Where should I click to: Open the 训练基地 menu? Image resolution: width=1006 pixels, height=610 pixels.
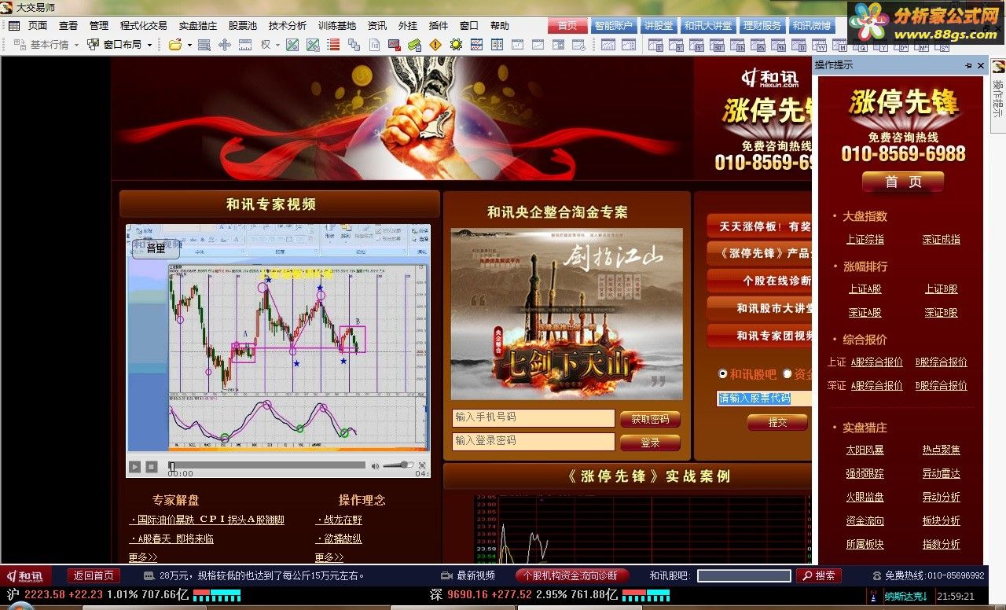336,25
